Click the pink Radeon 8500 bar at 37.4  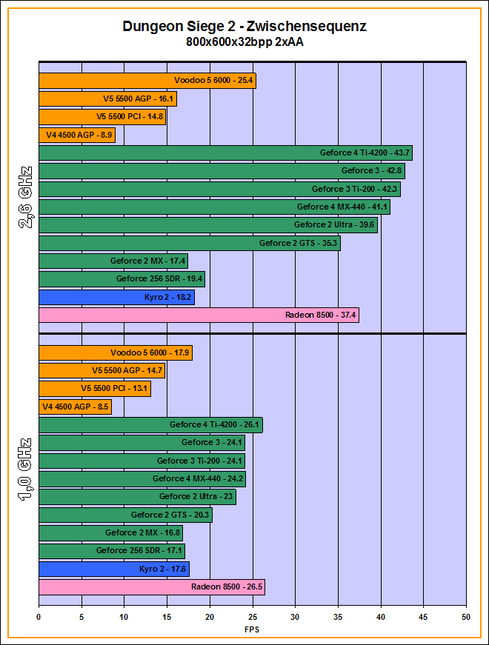198,315
